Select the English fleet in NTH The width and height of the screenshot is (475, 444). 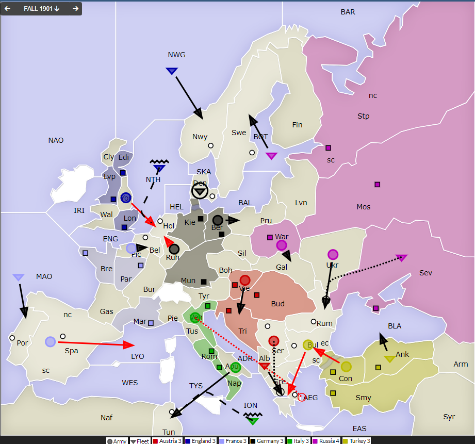point(159,168)
